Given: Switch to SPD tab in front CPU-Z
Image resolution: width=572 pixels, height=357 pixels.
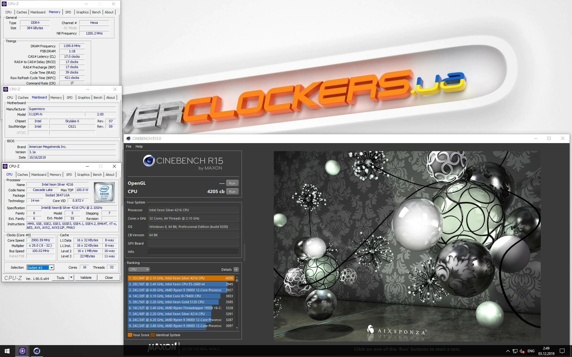Looking at the screenshot, I should pyautogui.click(x=69, y=175).
